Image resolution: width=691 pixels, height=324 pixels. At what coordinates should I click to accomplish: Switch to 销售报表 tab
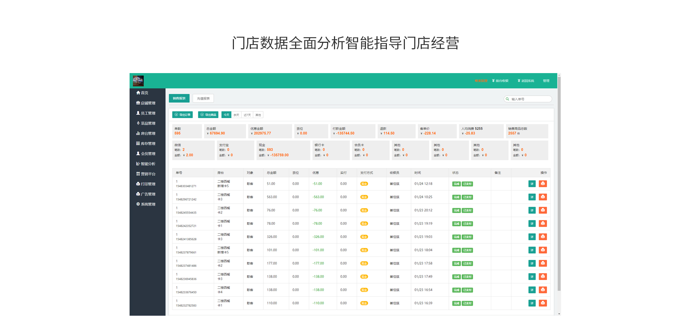tap(179, 98)
